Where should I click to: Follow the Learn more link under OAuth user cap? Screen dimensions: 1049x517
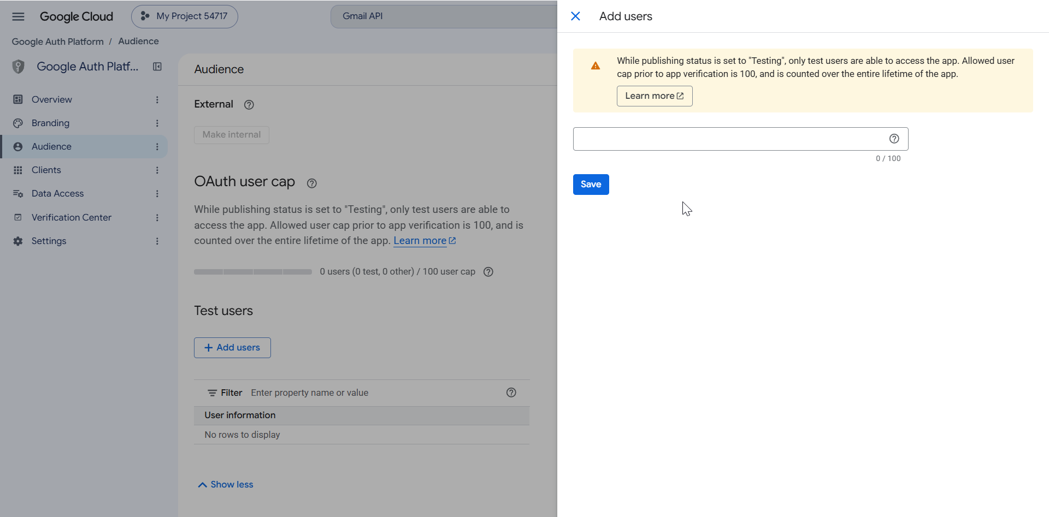(425, 241)
